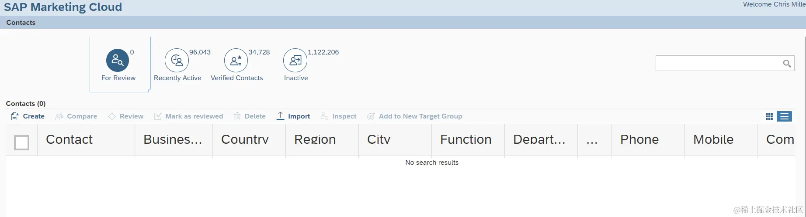Switch to list table view
This screenshot has height=217, width=806.
click(785, 116)
